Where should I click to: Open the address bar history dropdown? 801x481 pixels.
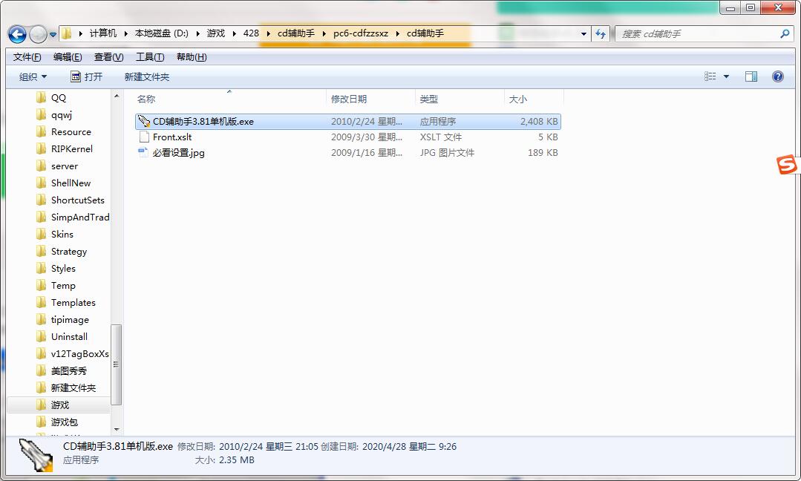[x=583, y=33]
